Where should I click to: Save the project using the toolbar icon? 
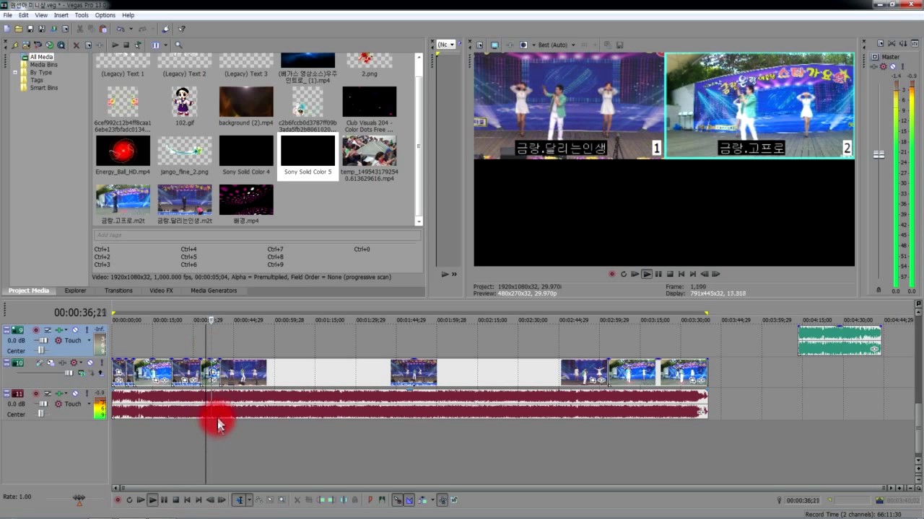(x=30, y=29)
